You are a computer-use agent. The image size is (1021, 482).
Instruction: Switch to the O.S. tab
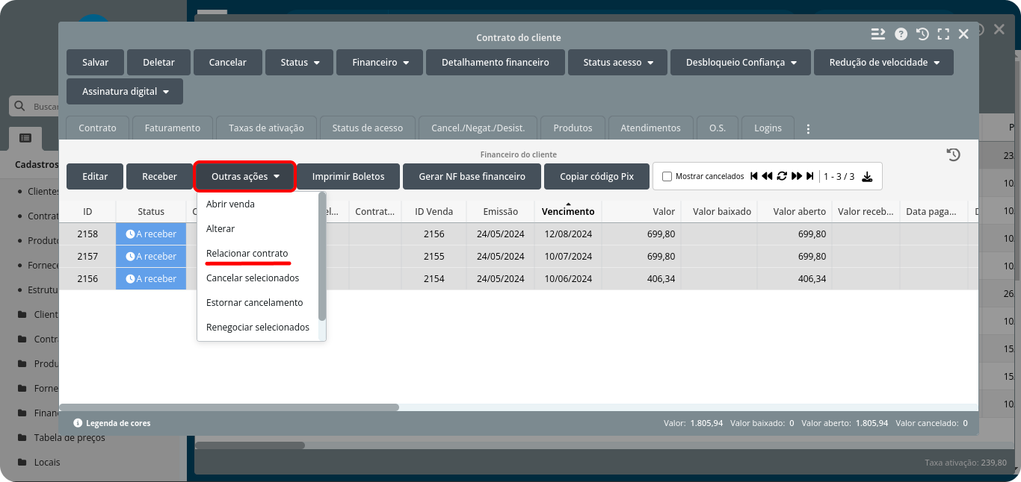(718, 128)
